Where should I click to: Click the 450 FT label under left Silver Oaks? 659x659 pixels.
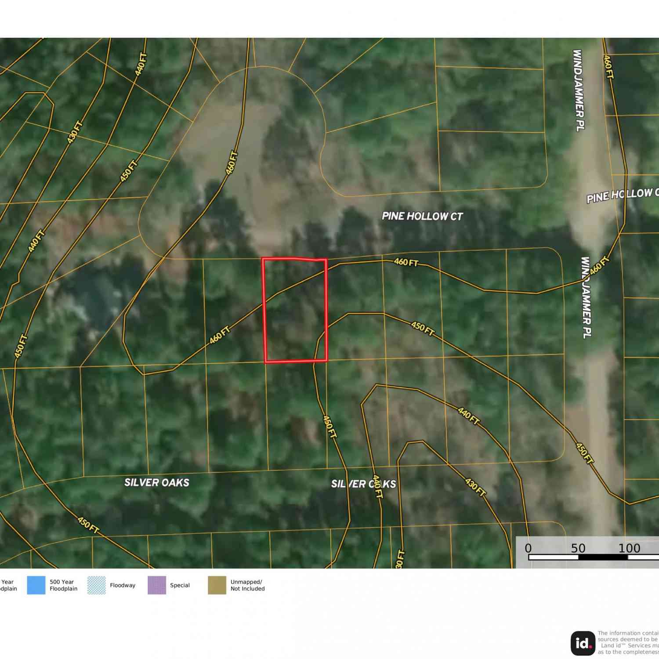click(88, 525)
